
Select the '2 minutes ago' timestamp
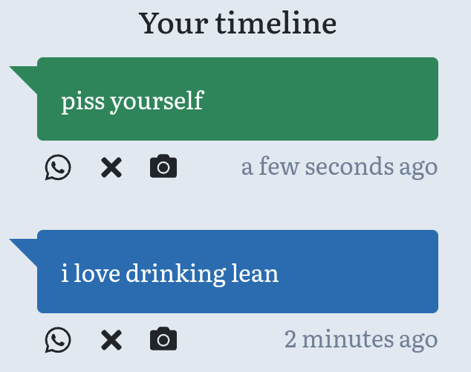[x=361, y=339]
